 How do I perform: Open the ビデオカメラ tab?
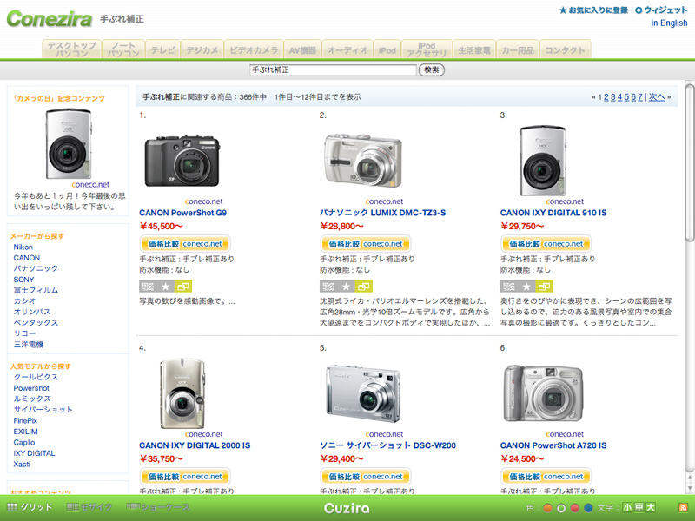[254, 49]
